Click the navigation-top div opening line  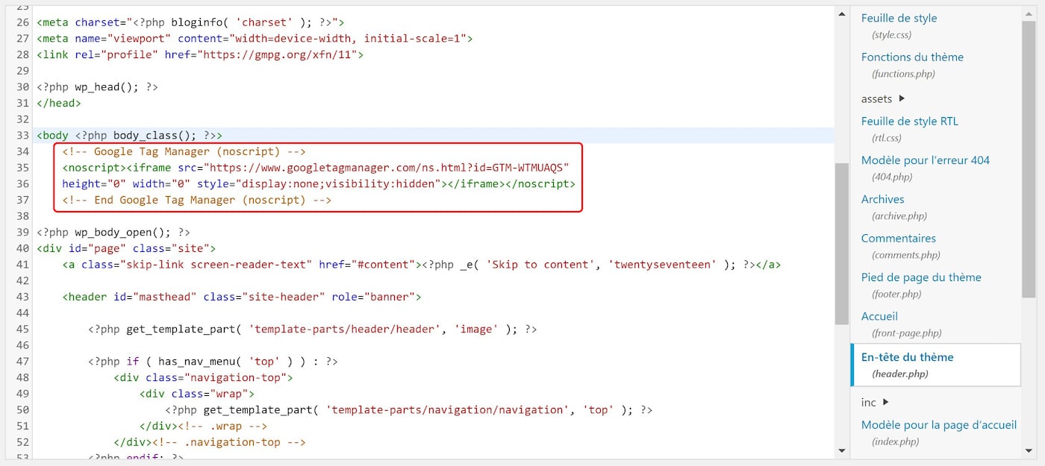coord(203,378)
